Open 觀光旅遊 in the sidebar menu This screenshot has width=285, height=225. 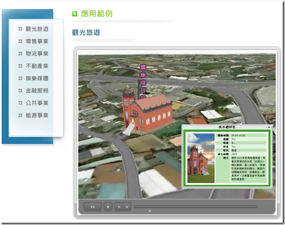[37, 29]
